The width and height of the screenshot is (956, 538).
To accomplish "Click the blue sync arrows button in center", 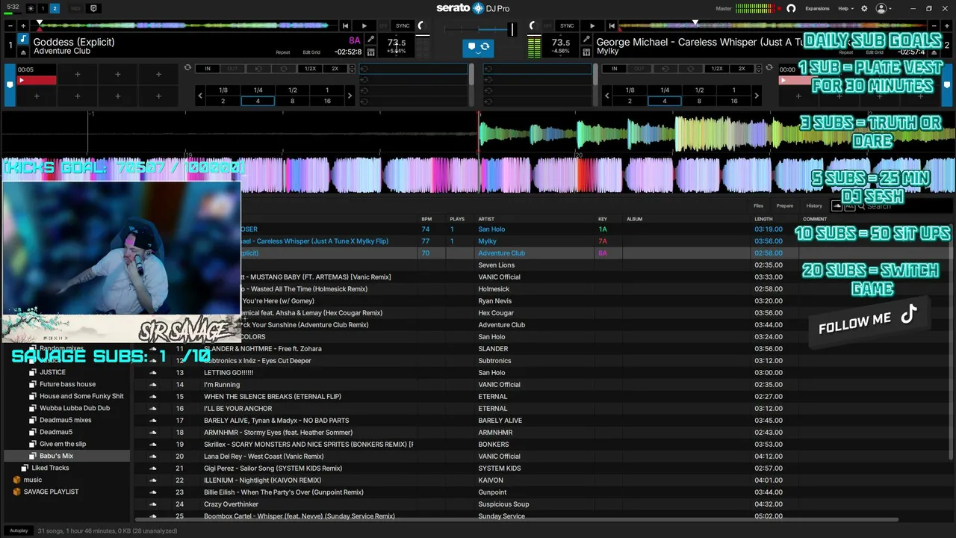I will 485,47.
